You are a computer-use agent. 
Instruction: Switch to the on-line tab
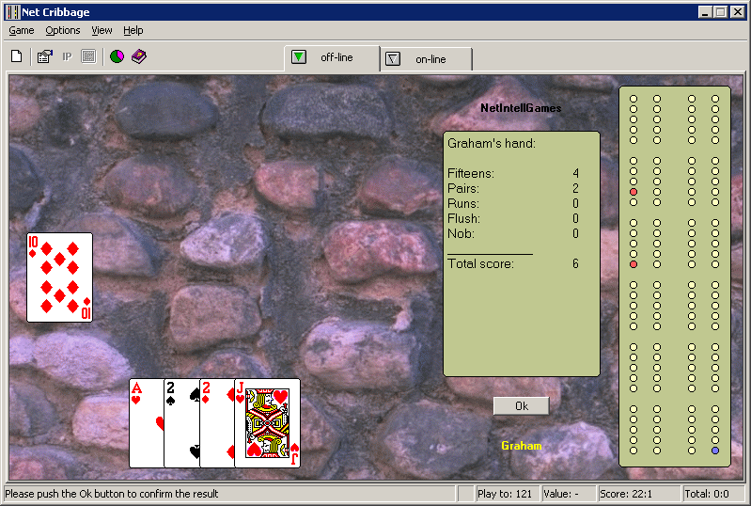[x=427, y=59]
